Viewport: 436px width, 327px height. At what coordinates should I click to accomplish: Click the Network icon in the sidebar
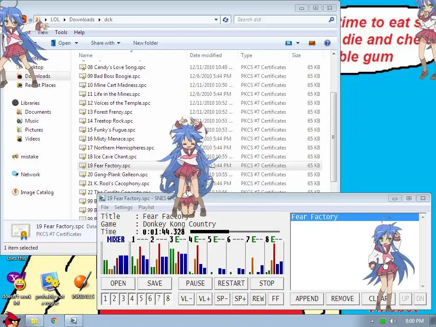click(15, 174)
